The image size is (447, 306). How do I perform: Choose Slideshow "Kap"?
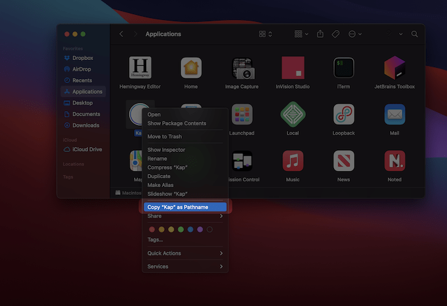point(185,194)
